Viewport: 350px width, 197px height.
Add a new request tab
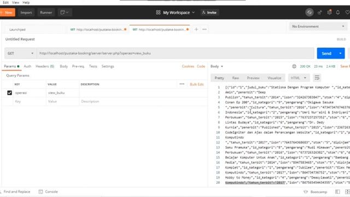click(x=196, y=29)
